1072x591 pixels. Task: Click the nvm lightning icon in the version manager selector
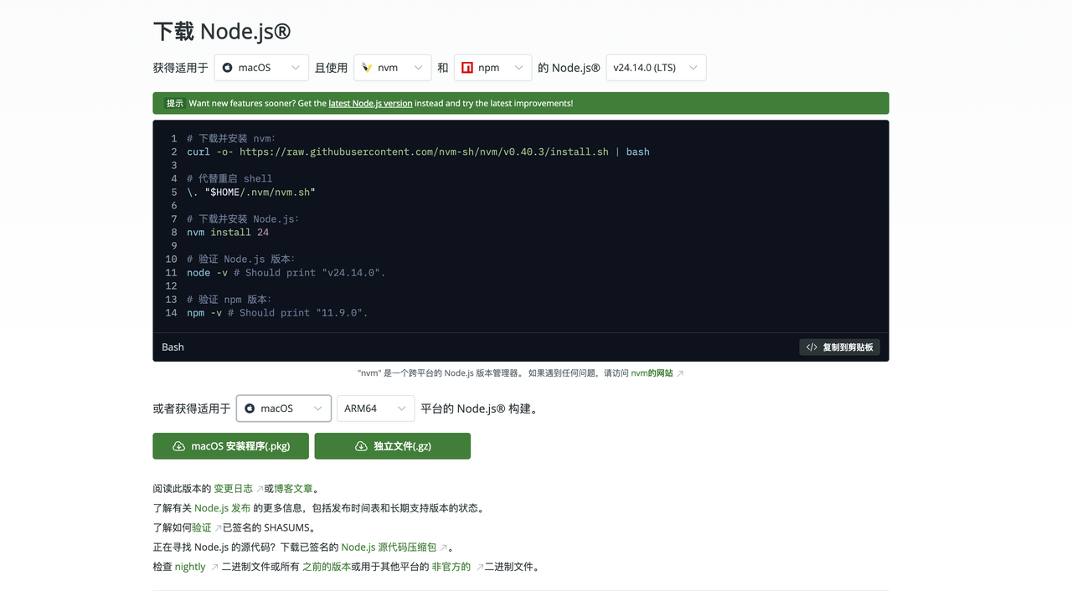(365, 67)
